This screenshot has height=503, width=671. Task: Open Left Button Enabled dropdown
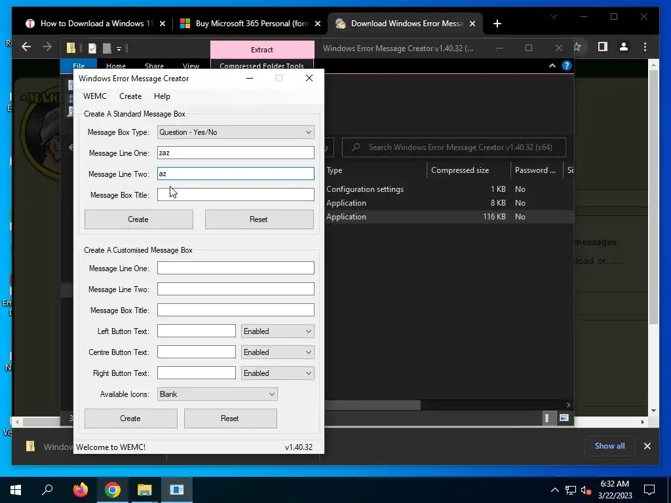[278, 331]
